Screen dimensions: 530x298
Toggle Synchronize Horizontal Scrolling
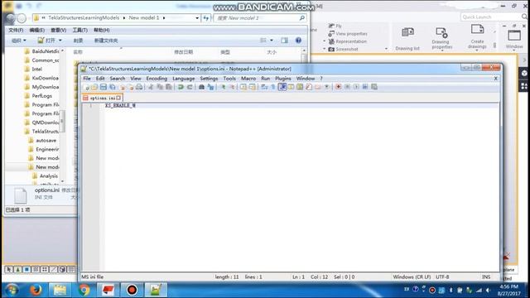(253, 87)
